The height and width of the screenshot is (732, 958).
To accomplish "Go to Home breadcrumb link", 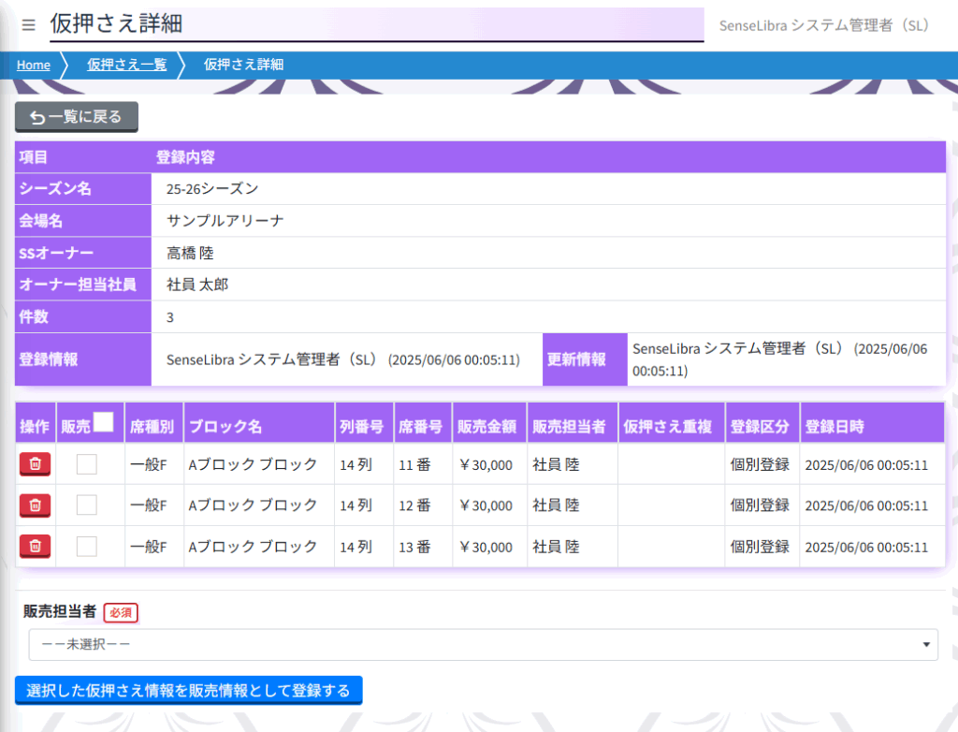I will 34,65.
